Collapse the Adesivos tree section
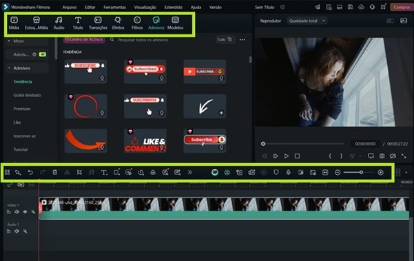Screen dimensions: 414x261 (x=9, y=68)
